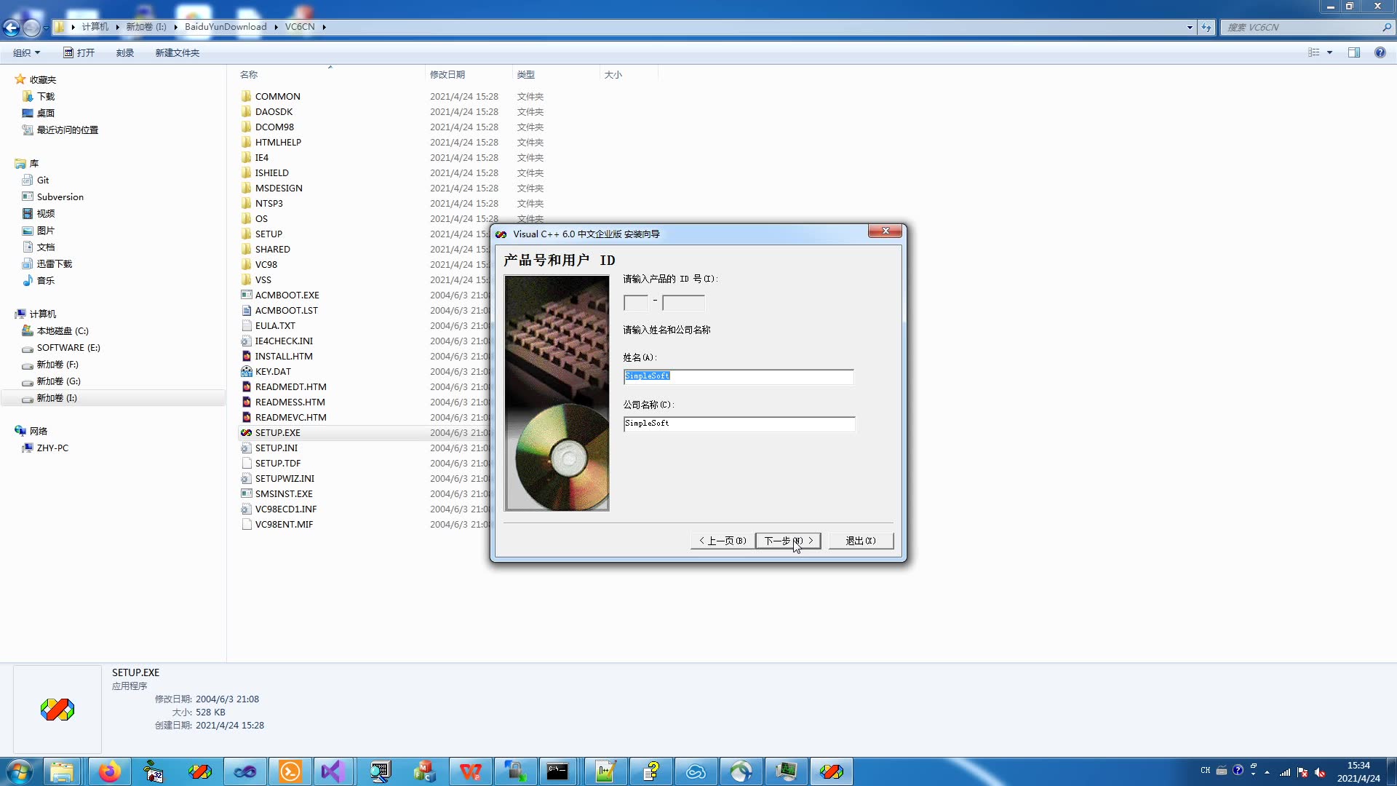Click BaiduYunDownload in the address breadcrumb
Image resolution: width=1397 pixels, height=786 pixels.
coord(226,27)
